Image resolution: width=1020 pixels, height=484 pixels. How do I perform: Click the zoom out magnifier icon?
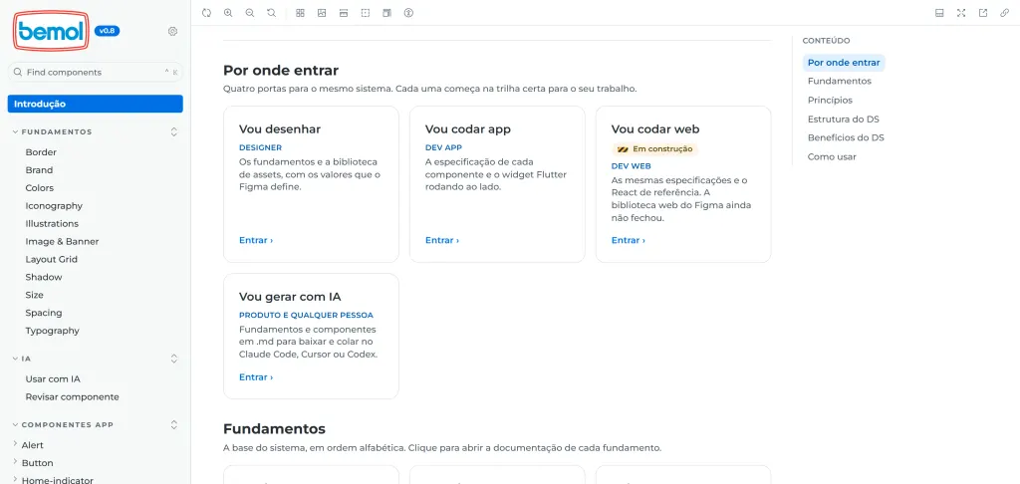(x=250, y=12)
